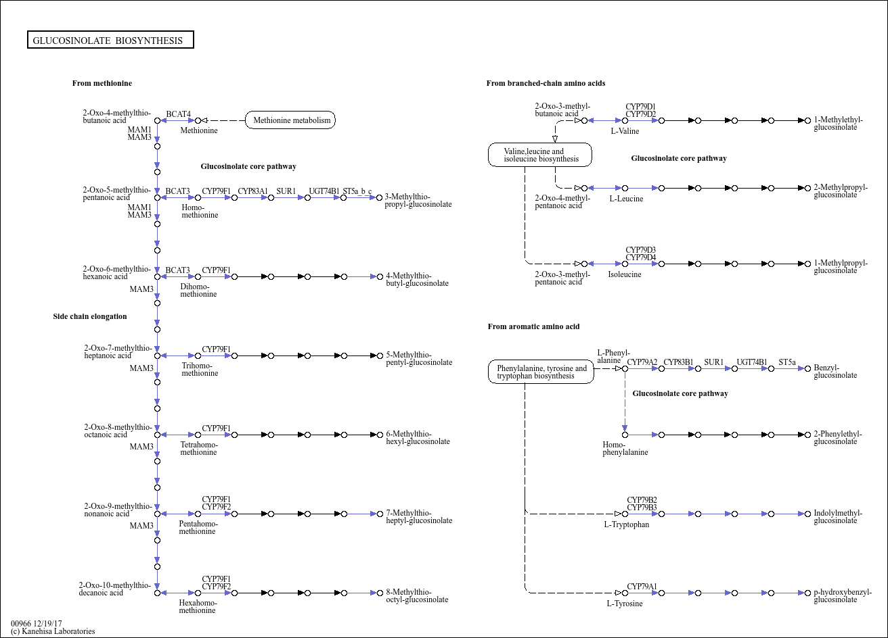The width and height of the screenshot is (888, 638).
Task: Select BCAT3 beside 2-Oxo-5-methylthiopentanoic acid
Action: [178, 191]
